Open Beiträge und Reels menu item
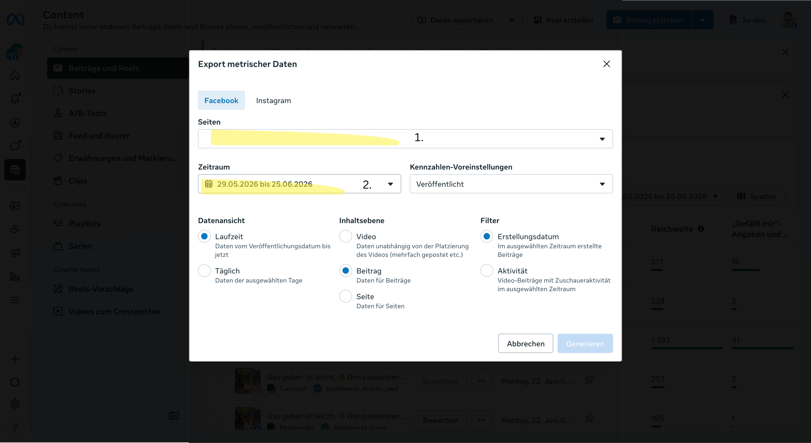Screen dimensions: 811x443 pos(118,68)
